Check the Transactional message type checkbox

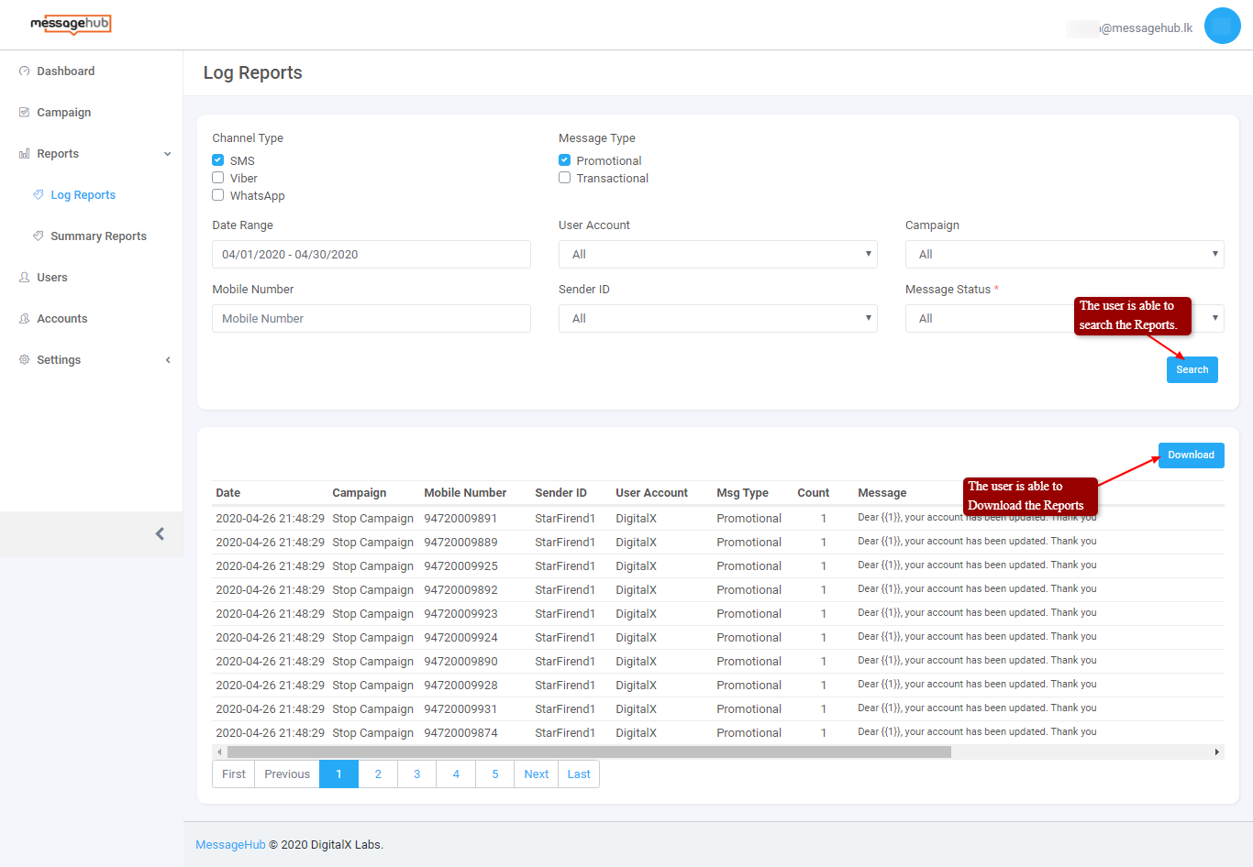(x=565, y=178)
